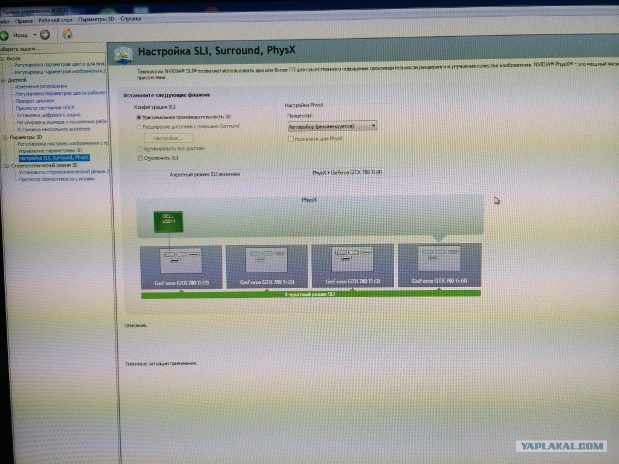Open Установка цифрового аудио page
619x464 pixels.
(x=48, y=115)
